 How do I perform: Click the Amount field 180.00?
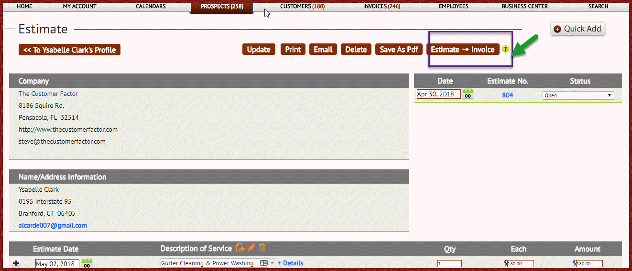coord(589,263)
